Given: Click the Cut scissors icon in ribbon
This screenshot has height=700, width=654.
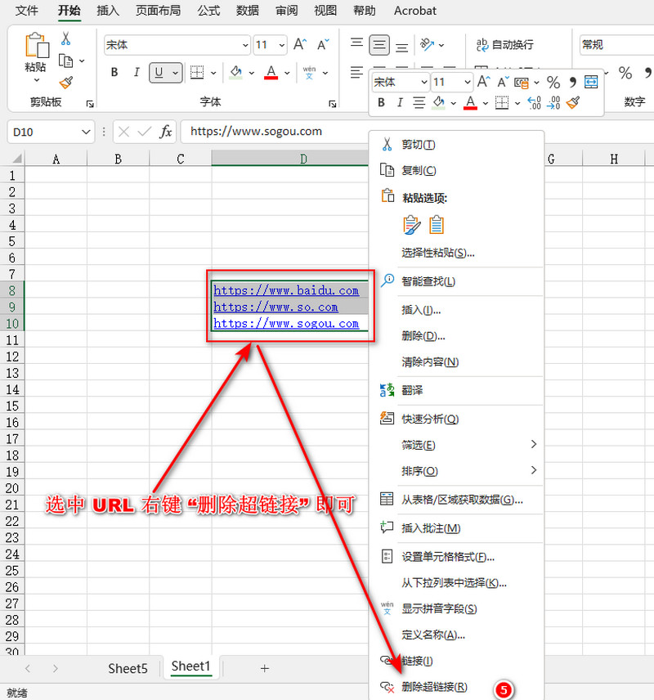Looking at the screenshot, I should tap(65, 38).
